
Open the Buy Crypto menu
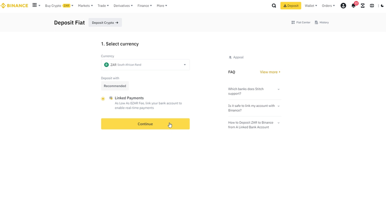coord(59,6)
